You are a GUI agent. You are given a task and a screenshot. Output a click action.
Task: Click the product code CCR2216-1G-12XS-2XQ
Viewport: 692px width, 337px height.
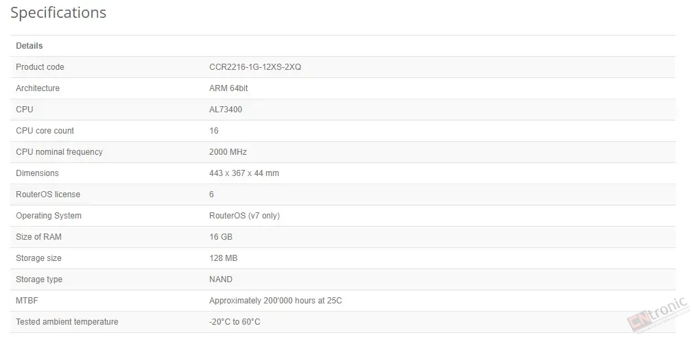click(x=255, y=67)
